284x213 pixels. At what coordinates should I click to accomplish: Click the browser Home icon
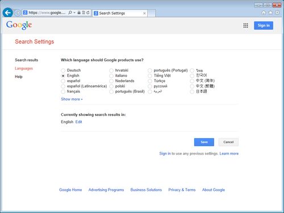pyautogui.click(x=264, y=12)
